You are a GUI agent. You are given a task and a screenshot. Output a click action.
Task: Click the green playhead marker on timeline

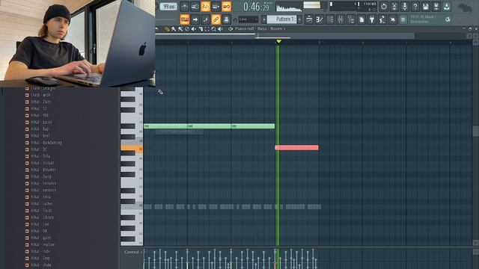pos(278,41)
